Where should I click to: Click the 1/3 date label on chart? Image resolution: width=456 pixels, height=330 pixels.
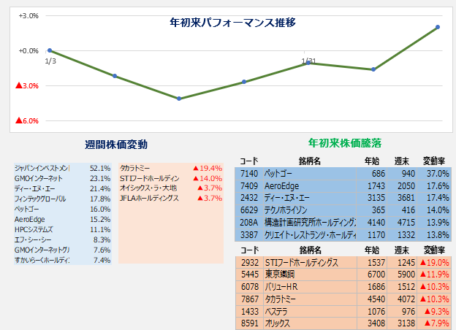tap(50, 61)
